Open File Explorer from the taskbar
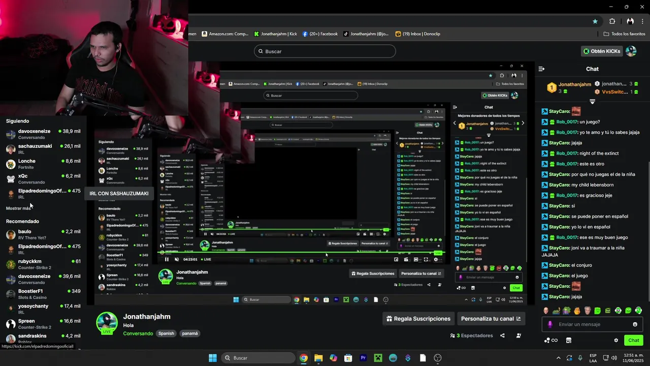650x366 pixels. point(318,358)
